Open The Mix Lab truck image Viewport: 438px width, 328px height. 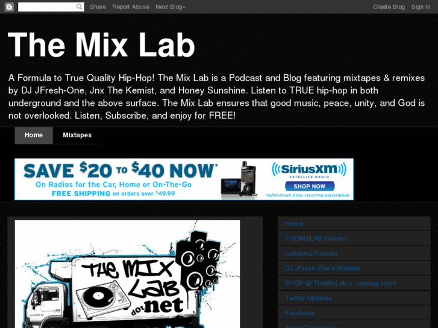coord(127,274)
